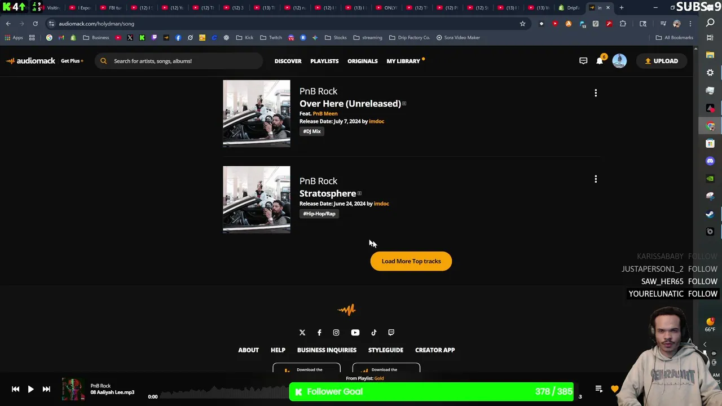Image resolution: width=722 pixels, height=406 pixels.
Task: Open notifications bell icon
Action: click(x=600, y=61)
